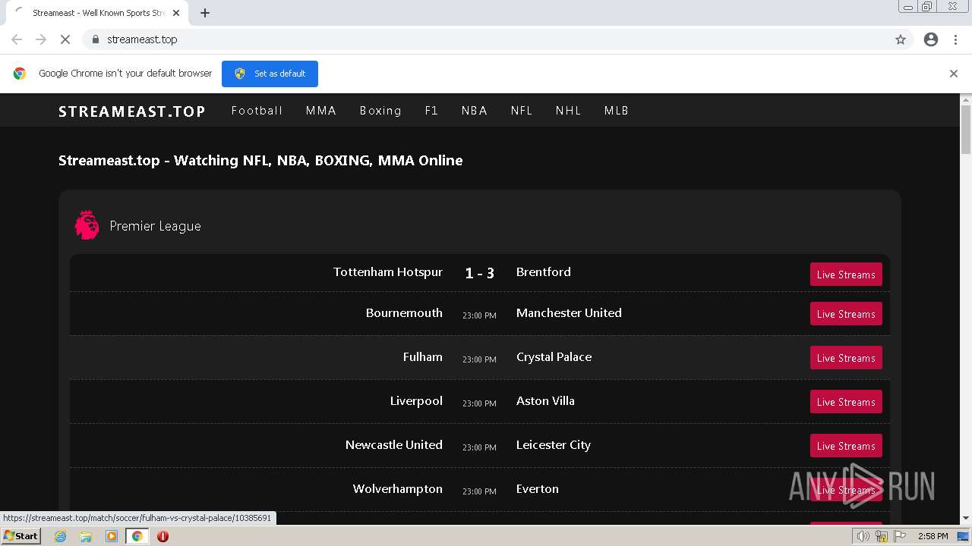Dismiss the default browser notification bar
This screenshot has width=972, height=546.
[954, 74]
